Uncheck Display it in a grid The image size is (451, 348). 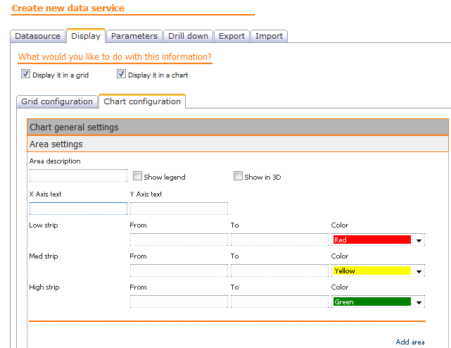point(26,74)
